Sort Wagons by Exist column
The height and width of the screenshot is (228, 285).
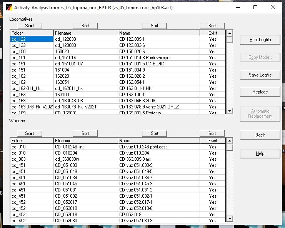point(212,133)
